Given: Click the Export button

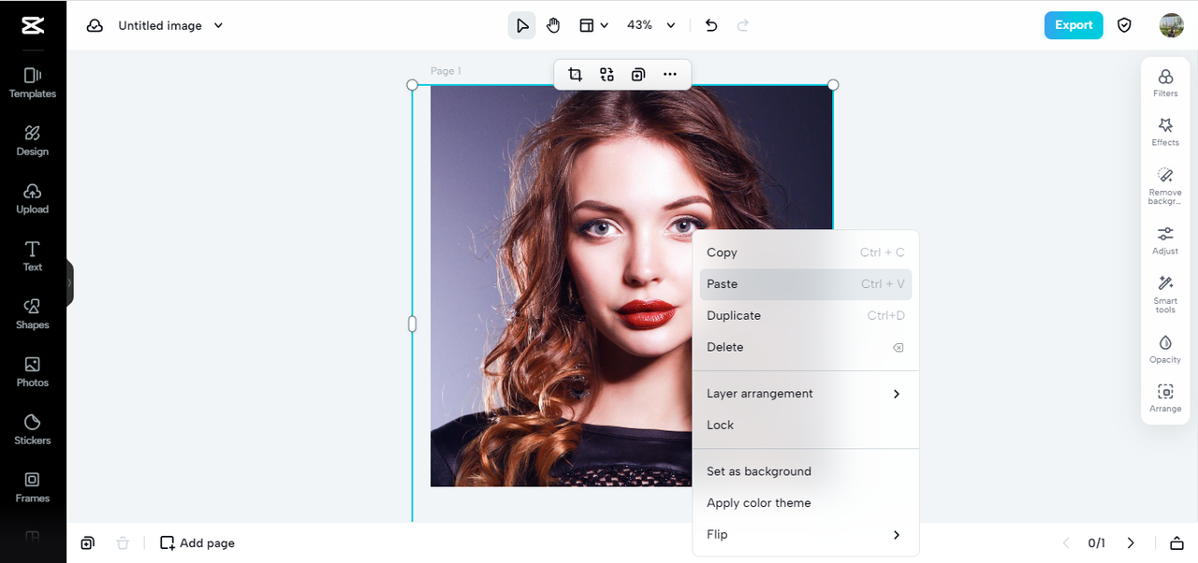Looking at the screenshot, I should [1074, 25].
